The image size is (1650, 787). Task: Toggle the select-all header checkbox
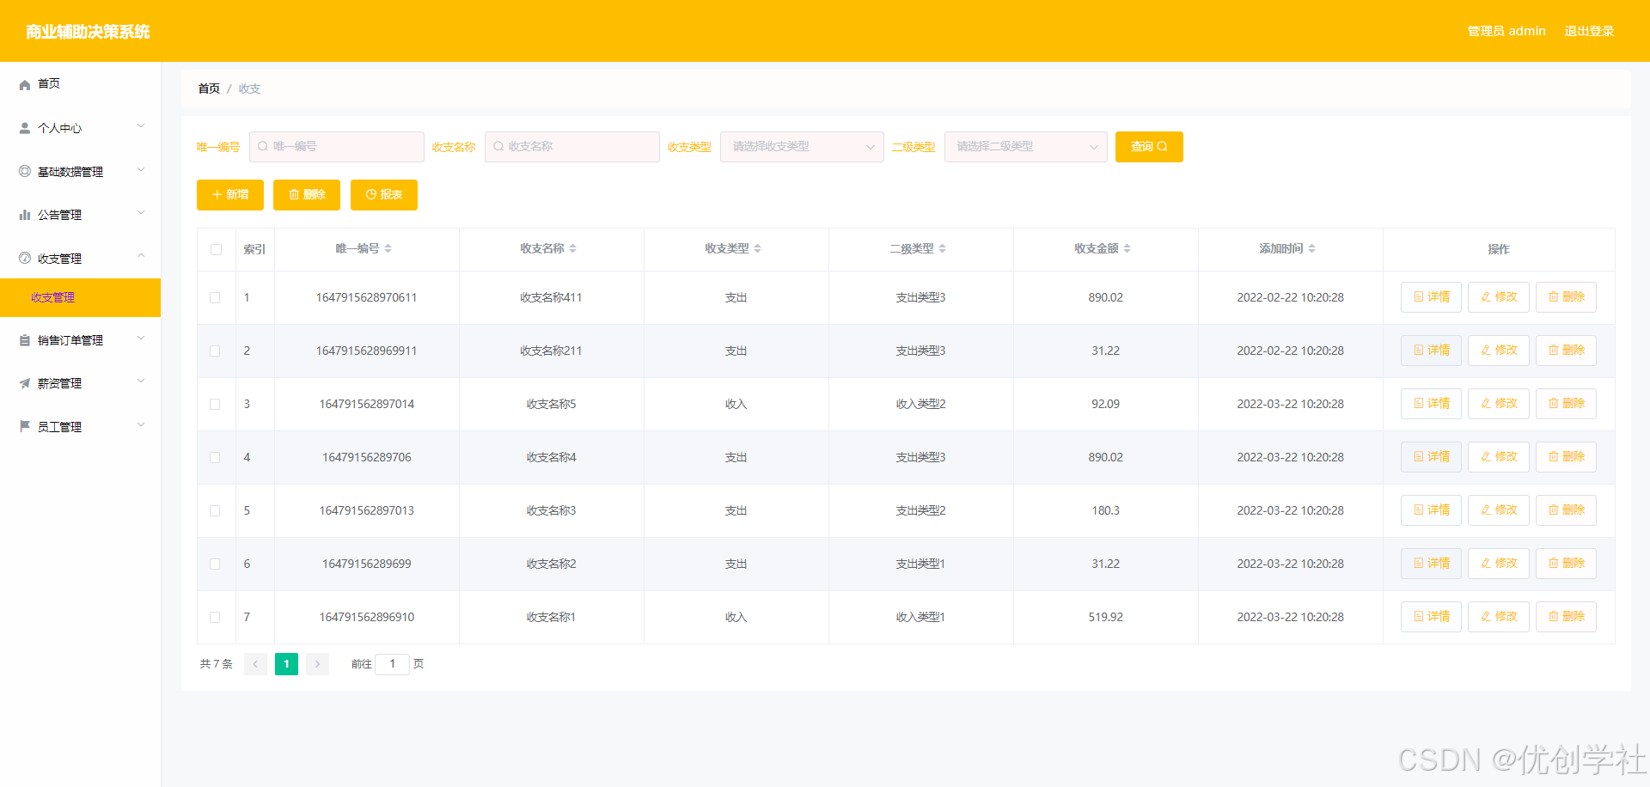coord(216,249)
